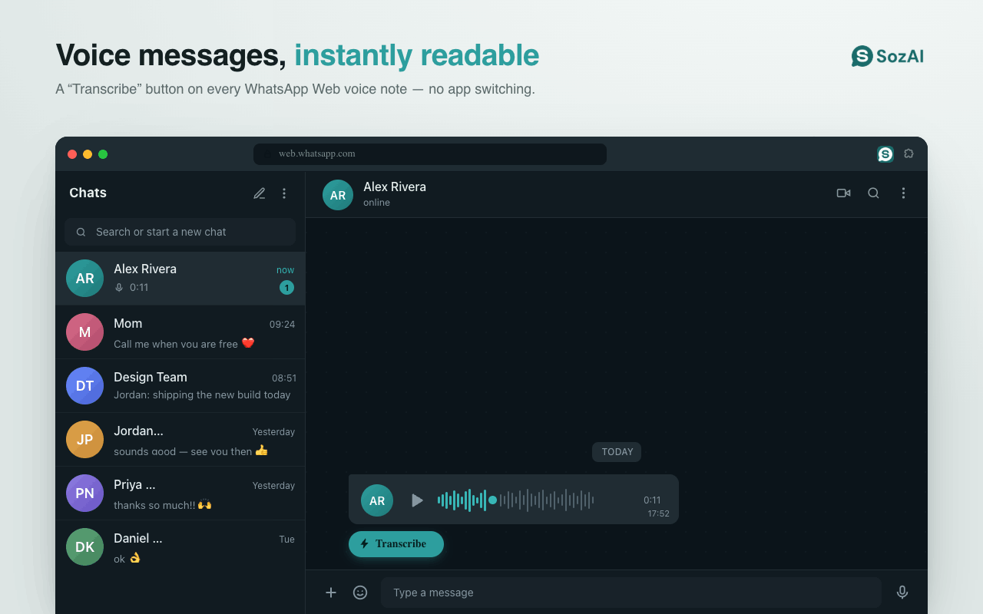Viewport: 983px width, 614px height.
Task: Click the green maximize window button
Action: (x=103, y=154)
